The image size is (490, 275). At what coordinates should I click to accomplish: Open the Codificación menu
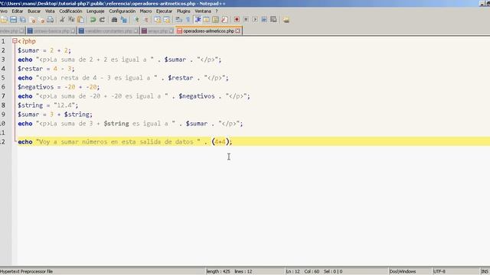click(70, 11)
